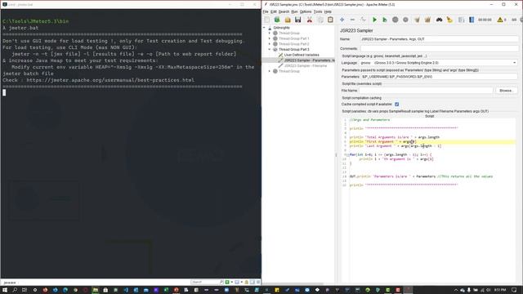
Task: Click the Clear broom icon
Action: [x=417, y=20]
